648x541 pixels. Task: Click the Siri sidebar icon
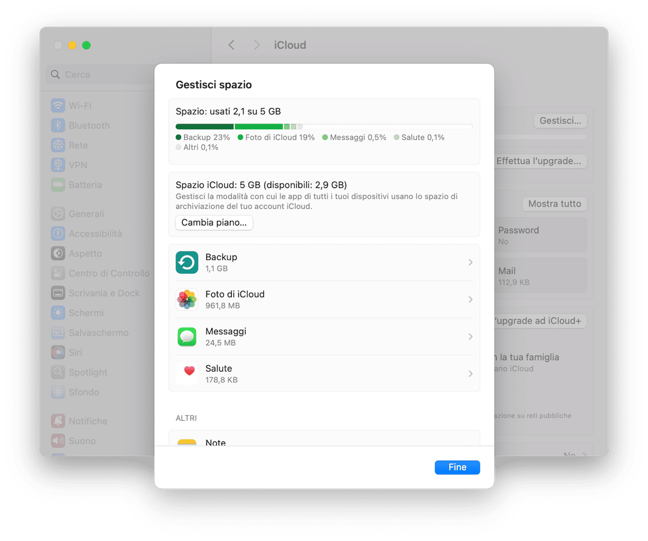point(58,353)
